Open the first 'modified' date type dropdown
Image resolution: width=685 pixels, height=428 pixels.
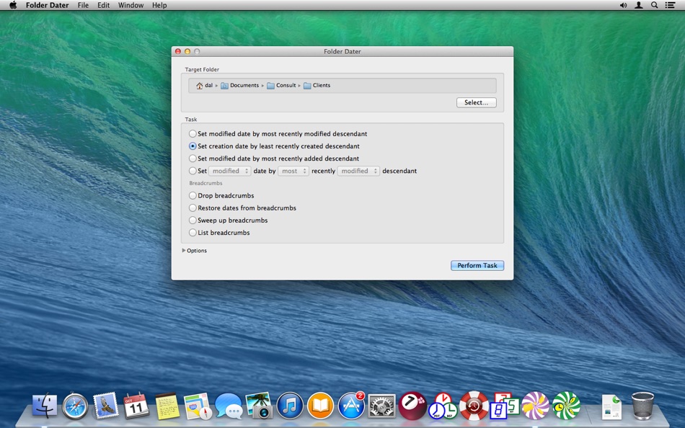tap(230, 171)
